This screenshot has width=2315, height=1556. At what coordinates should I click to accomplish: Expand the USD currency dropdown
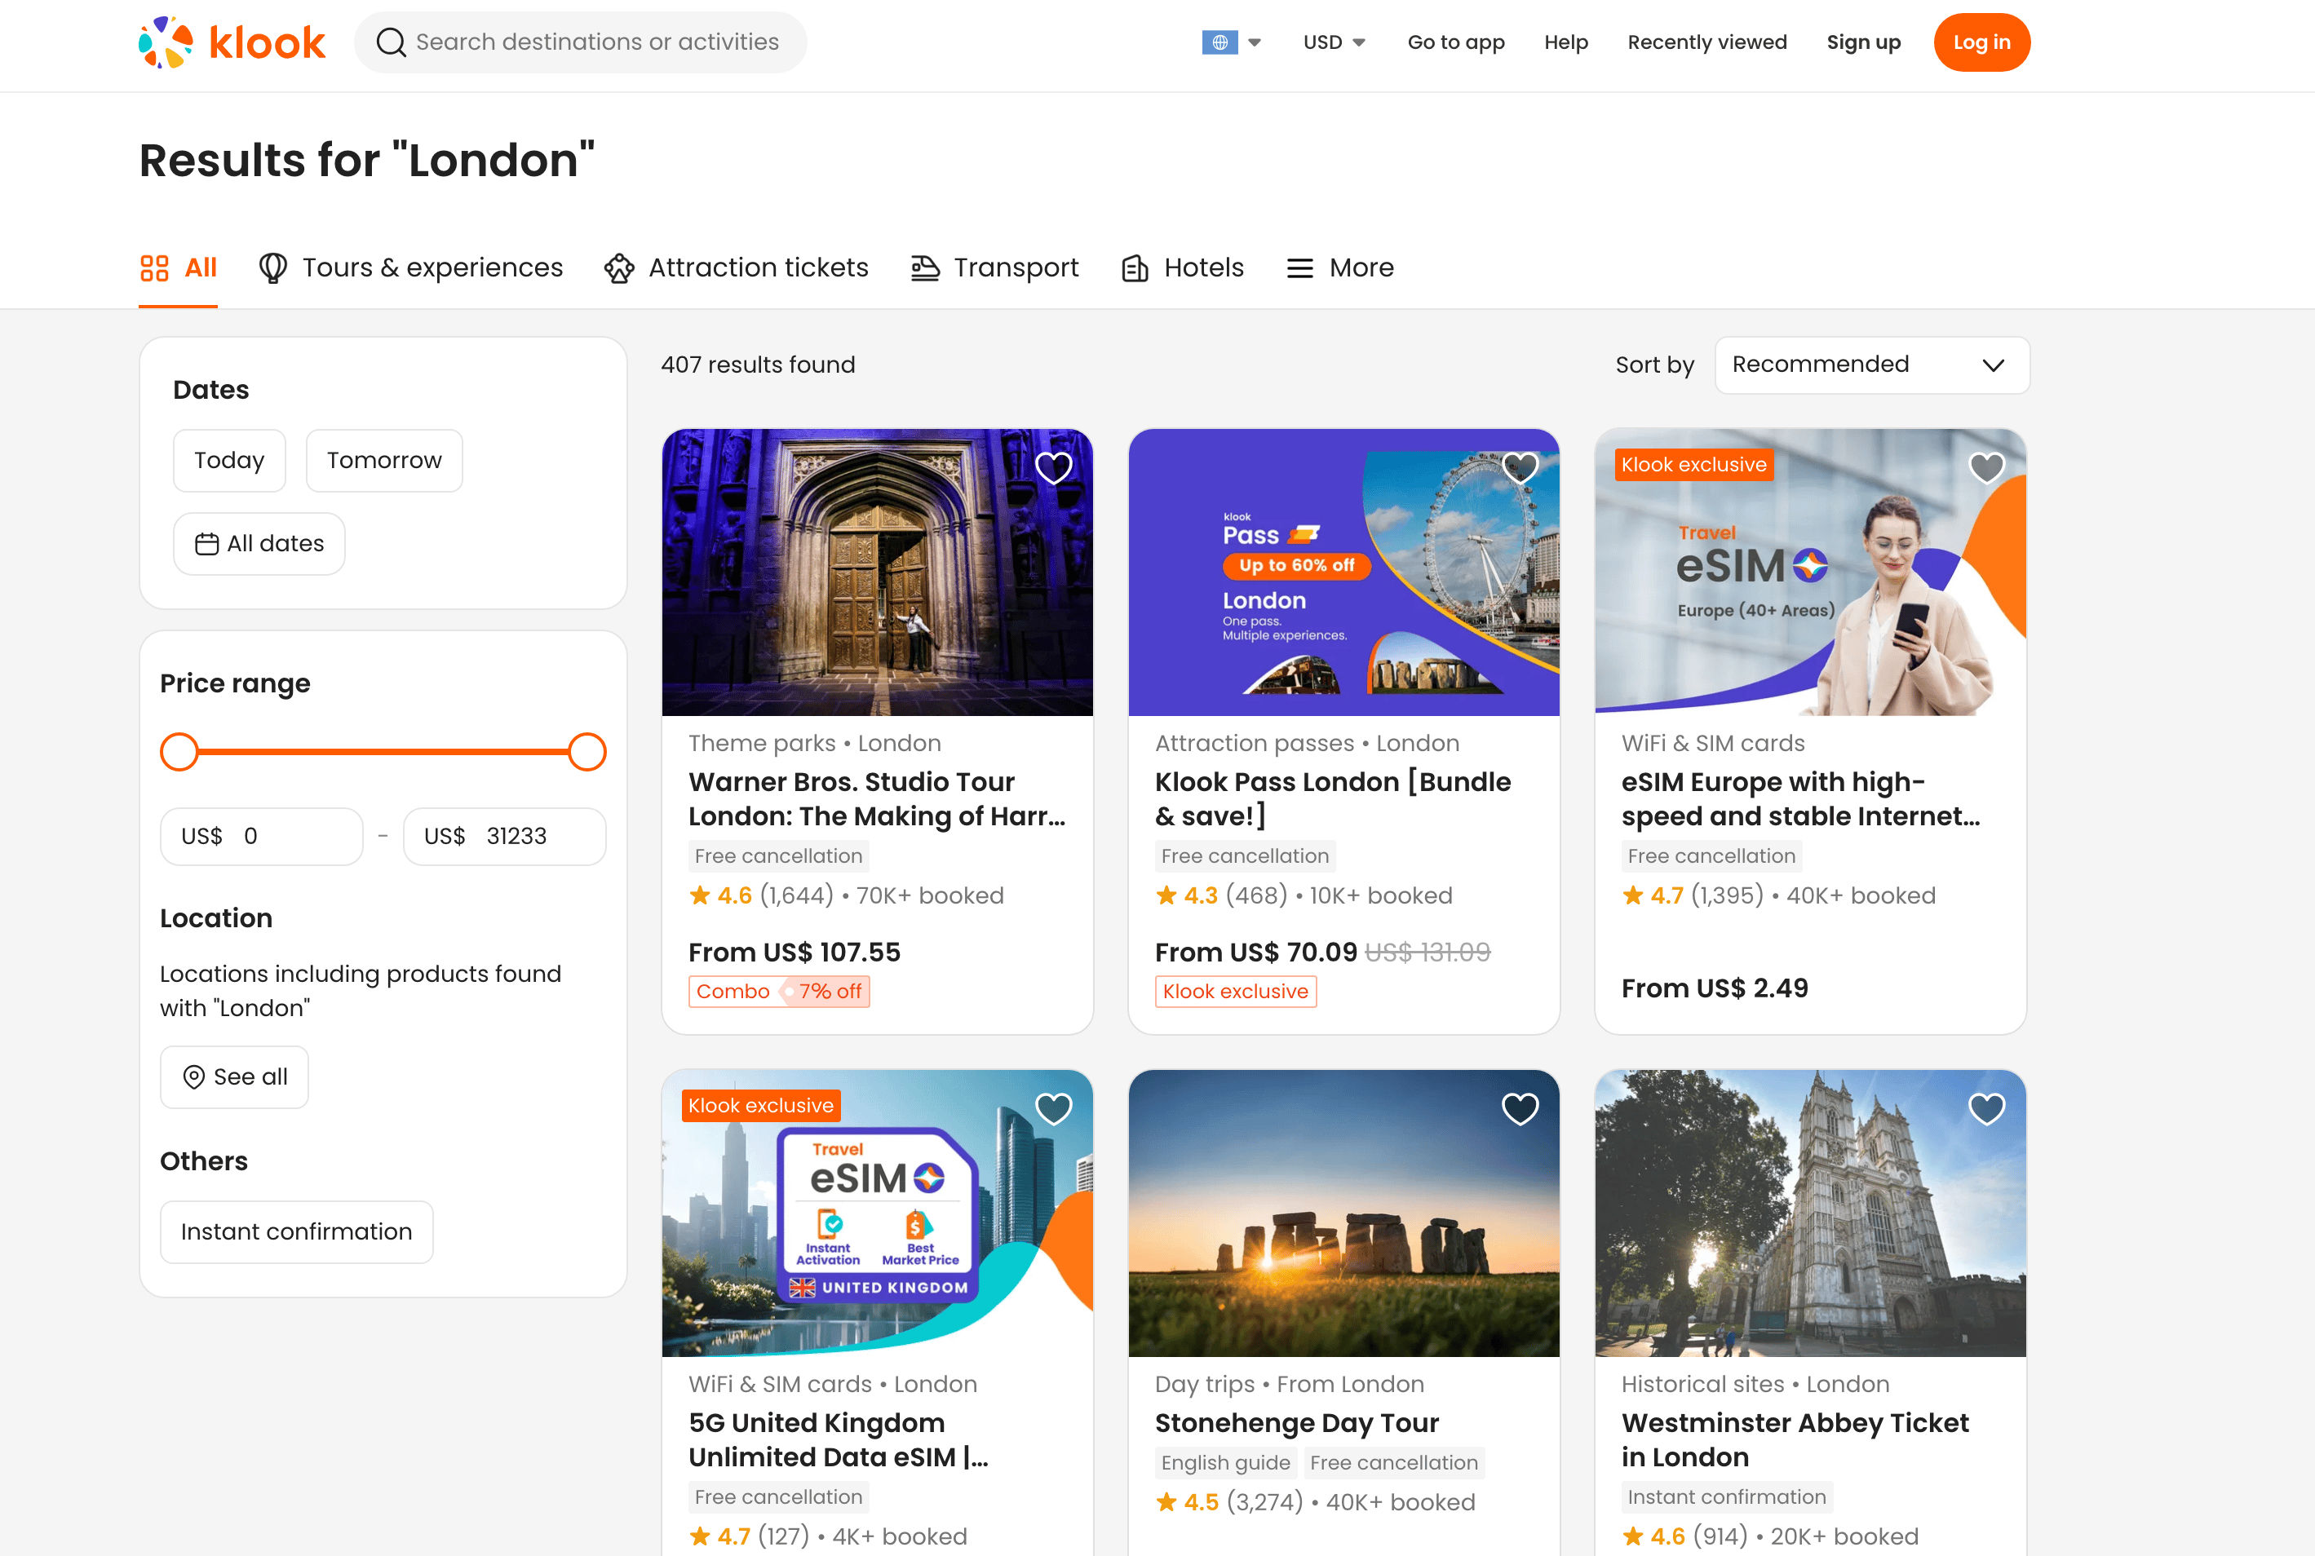tap(1334, 42)
